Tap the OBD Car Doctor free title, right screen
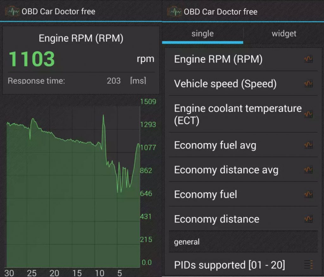 (x=221, y=12)
